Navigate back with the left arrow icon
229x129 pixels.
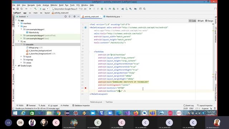(x=26, y=9)
